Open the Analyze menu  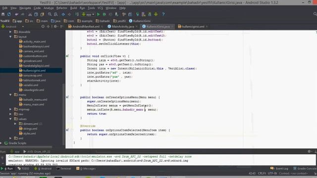[x=49, y=8]
